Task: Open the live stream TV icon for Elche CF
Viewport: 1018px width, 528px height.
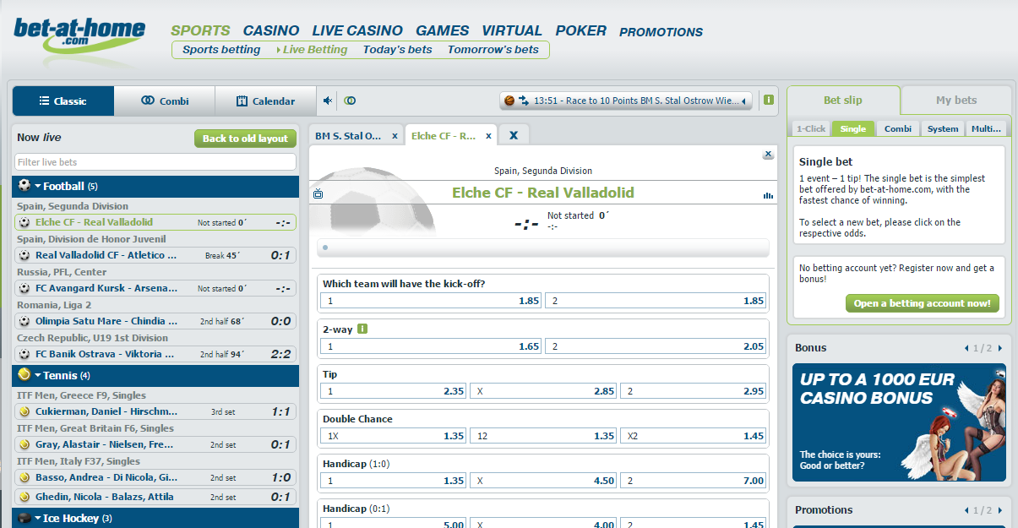Action: [318, 194]
